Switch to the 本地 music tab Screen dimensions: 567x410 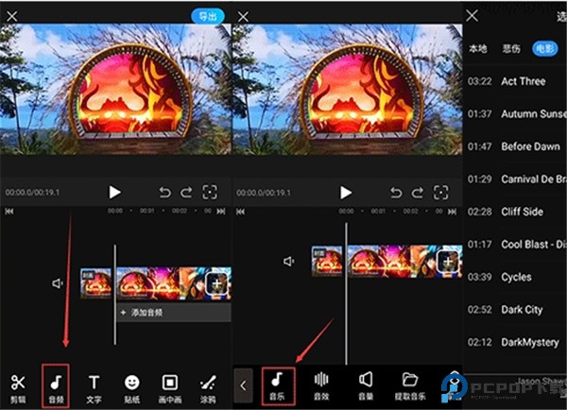click(478, 49)
